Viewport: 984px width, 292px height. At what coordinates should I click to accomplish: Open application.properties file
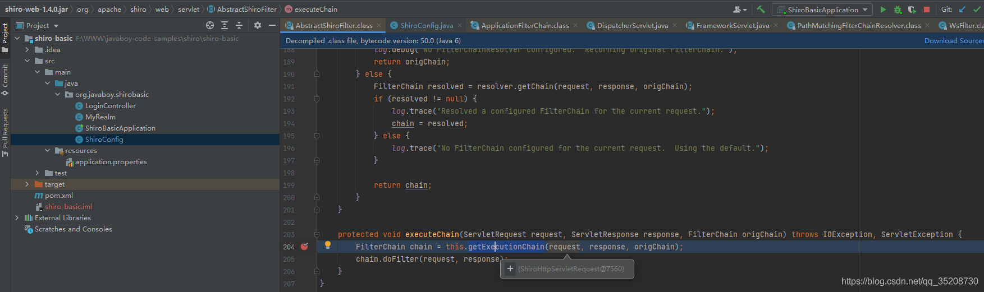(x=111, y=161)
